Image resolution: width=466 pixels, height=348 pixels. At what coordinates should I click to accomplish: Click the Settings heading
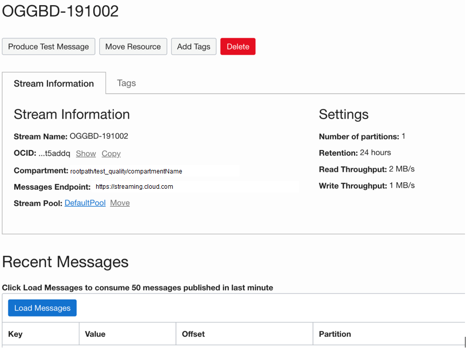pyautogui.click(x=344, y=114)
